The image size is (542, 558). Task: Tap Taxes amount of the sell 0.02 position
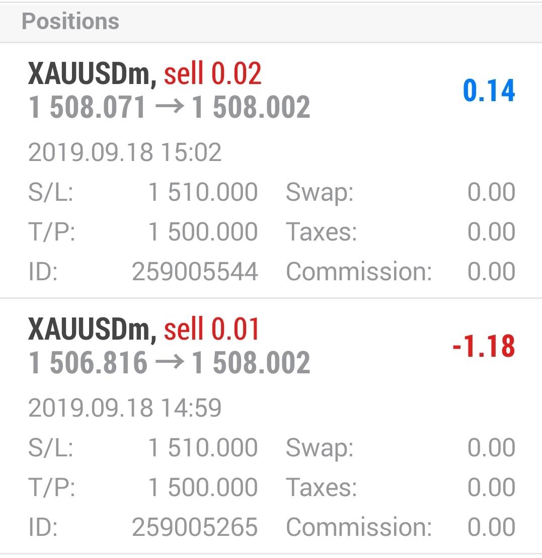click(x=491, y=232)
